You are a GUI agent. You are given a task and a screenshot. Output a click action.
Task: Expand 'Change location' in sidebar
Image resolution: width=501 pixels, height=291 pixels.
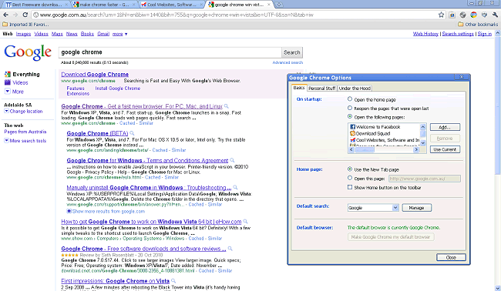[23, 112]
